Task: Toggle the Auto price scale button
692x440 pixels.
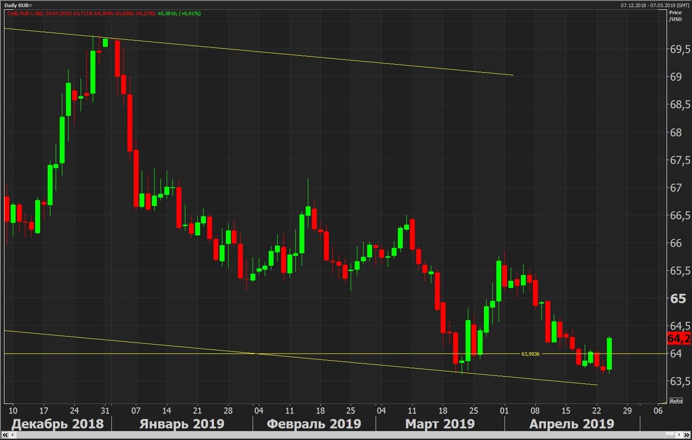Action: (676, 400)
